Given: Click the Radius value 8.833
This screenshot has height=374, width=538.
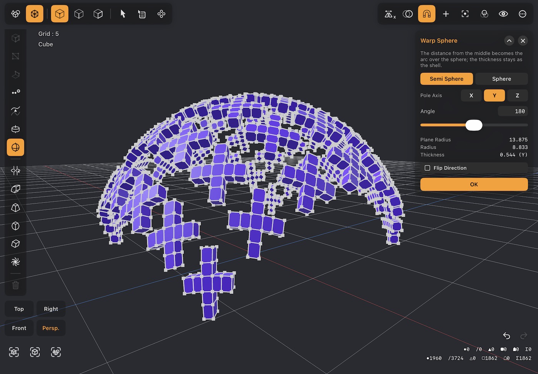Looking at the screenshot, I should (x=520, y=147).
